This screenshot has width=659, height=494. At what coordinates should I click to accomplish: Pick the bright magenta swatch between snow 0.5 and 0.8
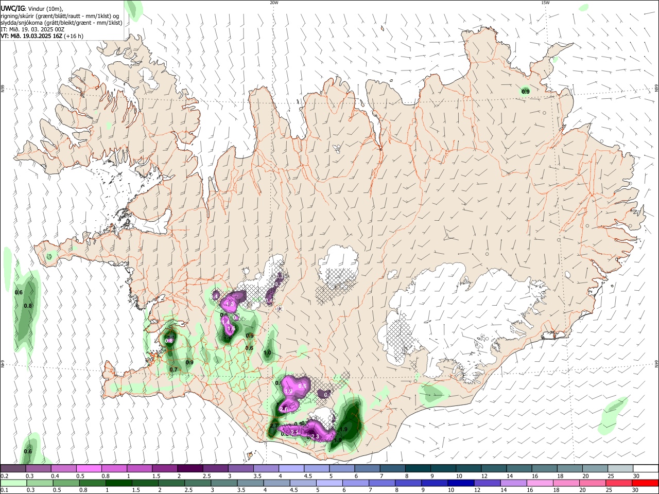tap(89, 468)
